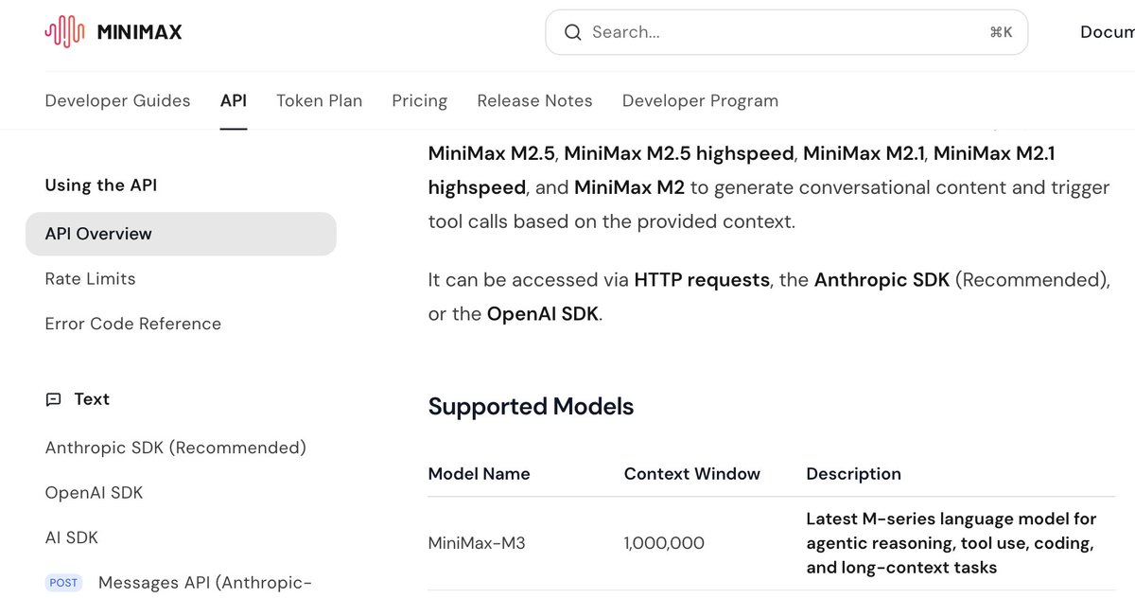
Task: Open the Rate Limits page
Action: pyautogui.click(x=90, y=278)
